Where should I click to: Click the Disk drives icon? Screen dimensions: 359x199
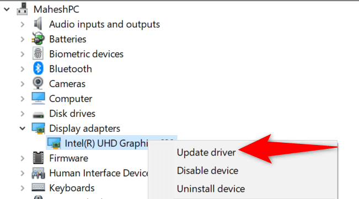[x=38, y=115]
